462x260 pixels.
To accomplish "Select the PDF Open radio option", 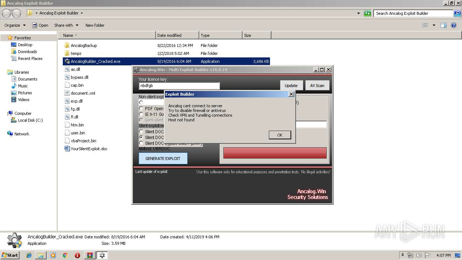I will click(x=141, y=108).
